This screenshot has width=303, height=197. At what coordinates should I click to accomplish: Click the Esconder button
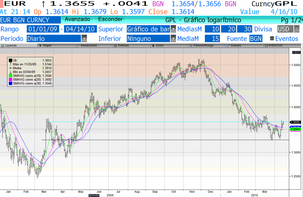point(110,19)
